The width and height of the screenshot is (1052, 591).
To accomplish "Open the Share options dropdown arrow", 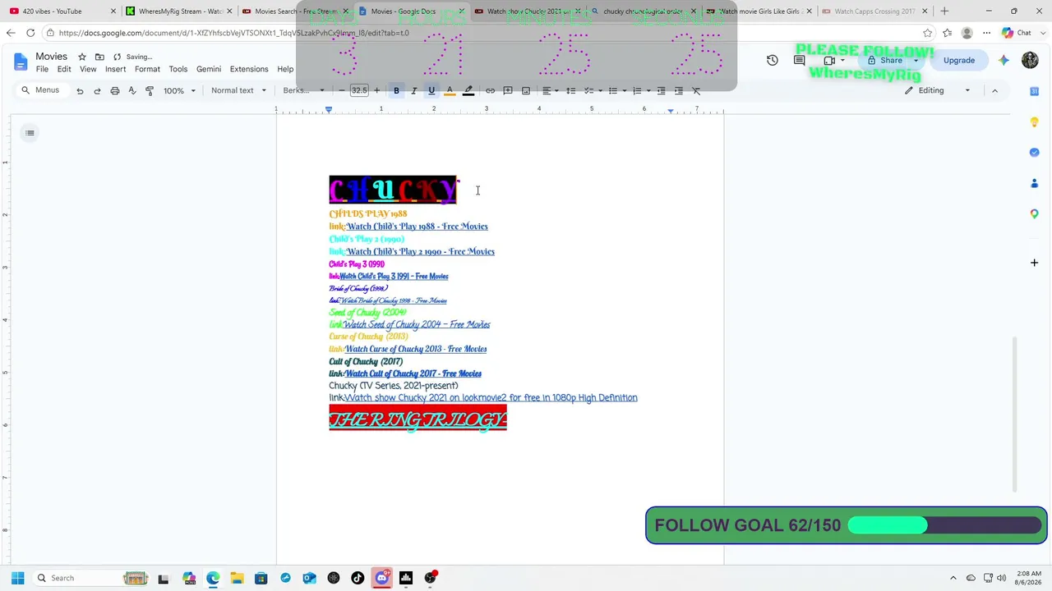I will pyautogui.click(x=916, y=60).
